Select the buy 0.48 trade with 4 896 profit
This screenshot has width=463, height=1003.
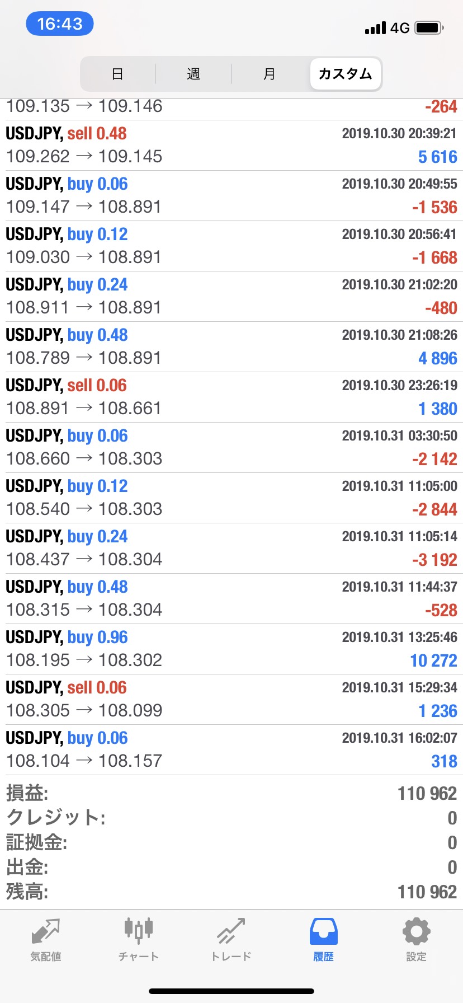pos(232,347)
